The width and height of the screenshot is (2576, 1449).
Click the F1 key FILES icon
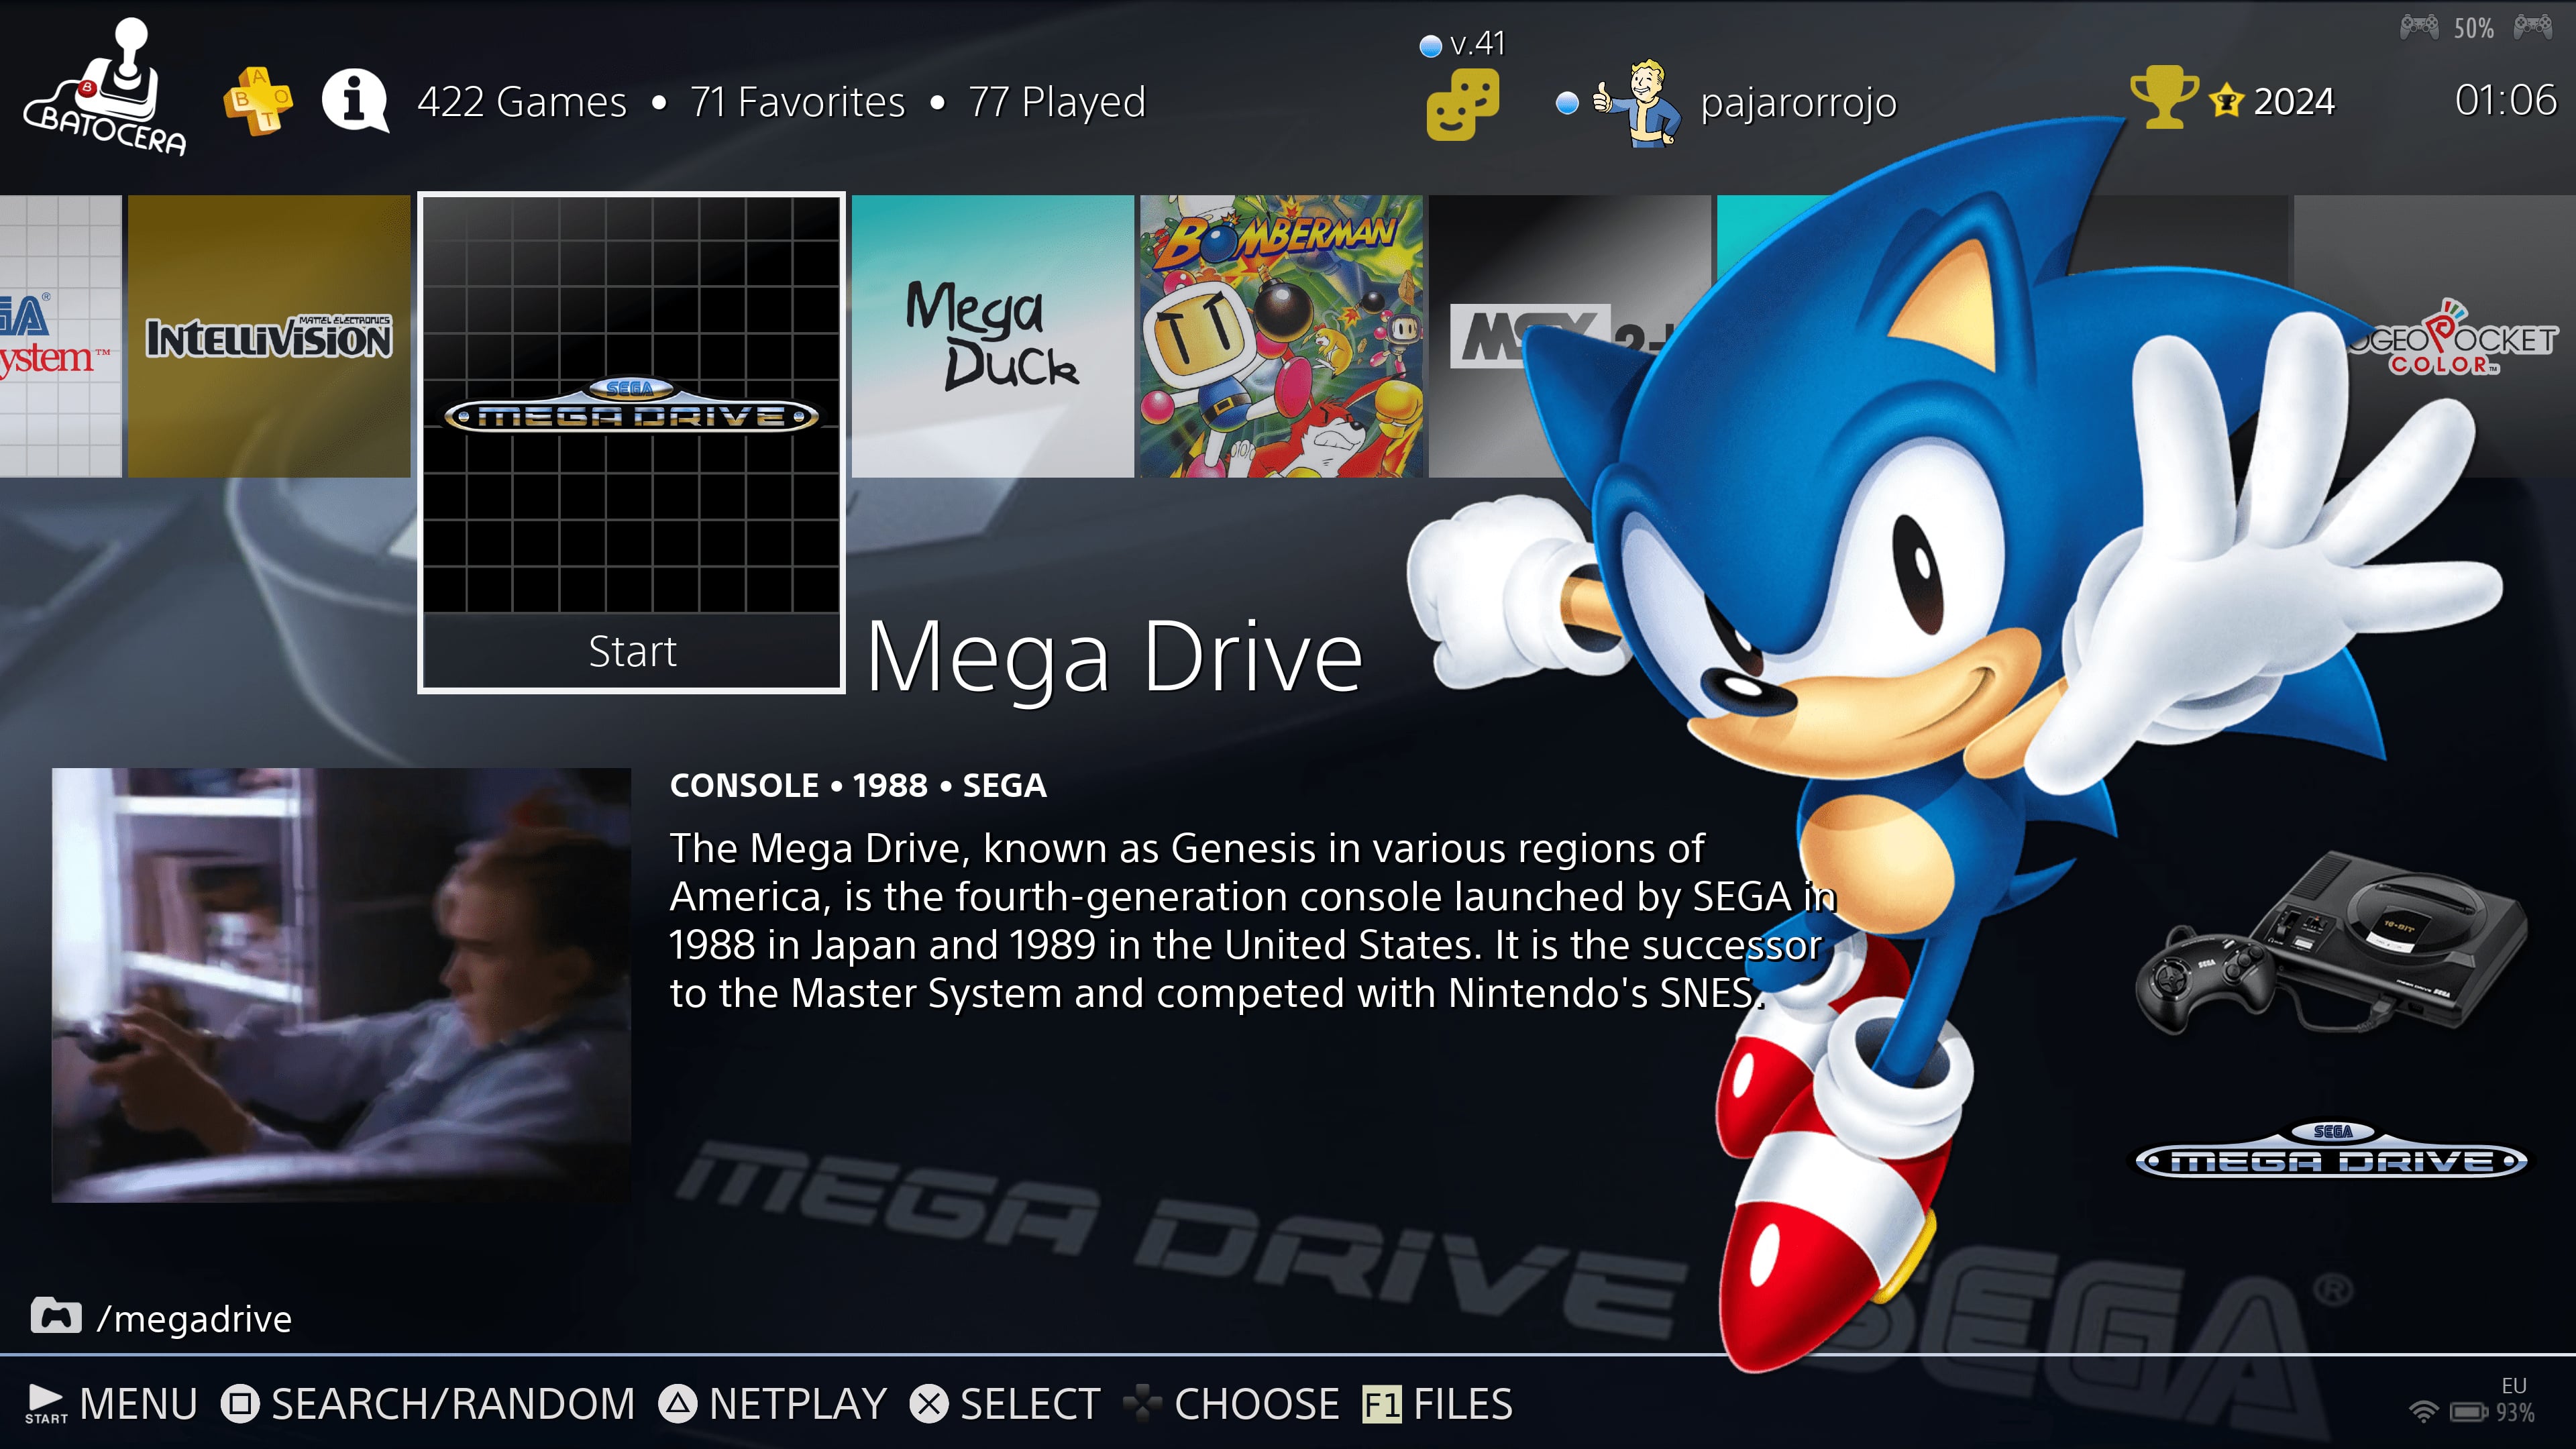(x=1382, y=1405)
